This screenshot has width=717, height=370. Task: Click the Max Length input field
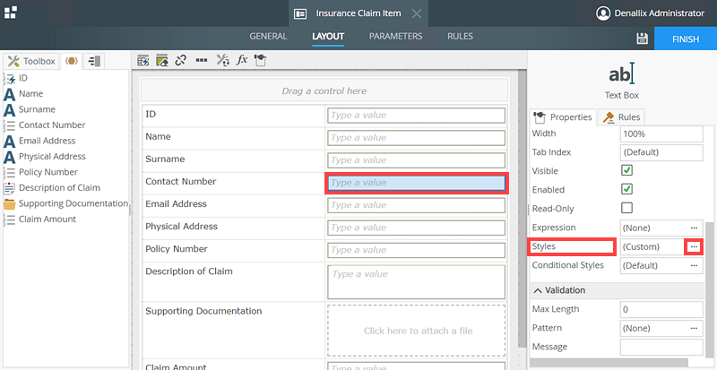(x=661, y=309)
